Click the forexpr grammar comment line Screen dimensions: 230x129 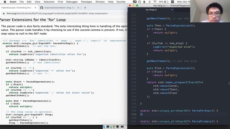point(64,40)
